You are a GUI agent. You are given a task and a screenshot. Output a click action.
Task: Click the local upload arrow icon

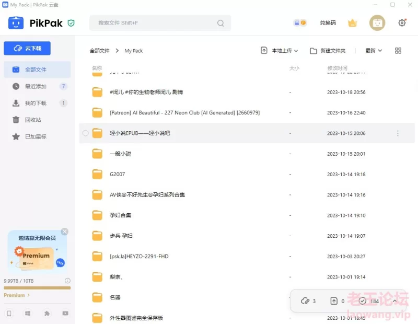click(x=264, y=50)
